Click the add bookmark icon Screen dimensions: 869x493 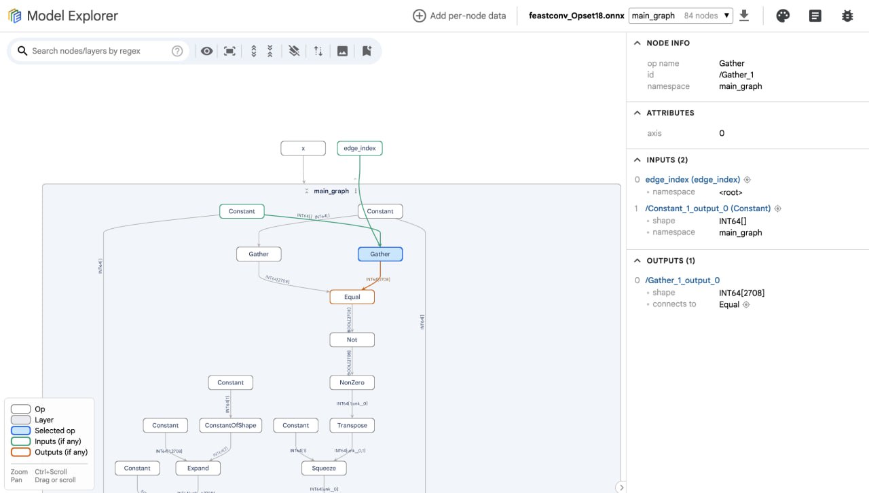[367, 51]
